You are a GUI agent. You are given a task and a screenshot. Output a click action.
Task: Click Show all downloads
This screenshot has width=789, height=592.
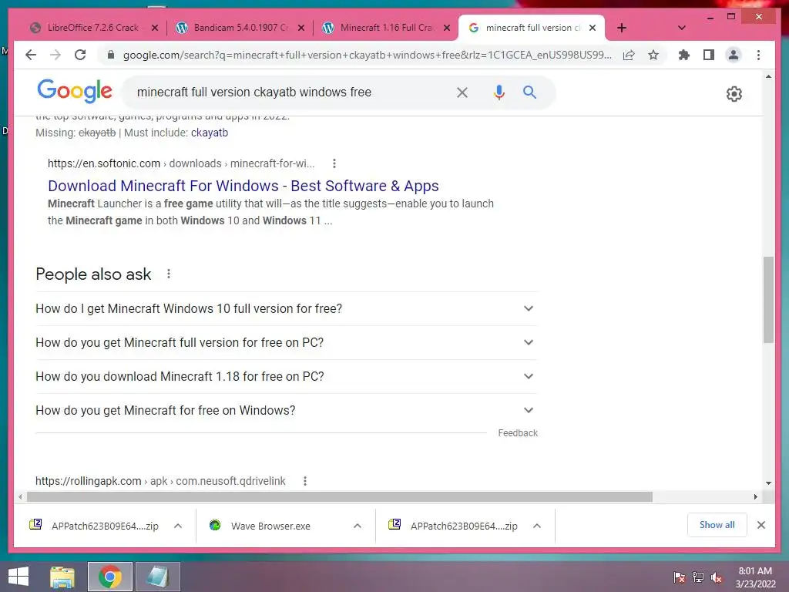717,524
